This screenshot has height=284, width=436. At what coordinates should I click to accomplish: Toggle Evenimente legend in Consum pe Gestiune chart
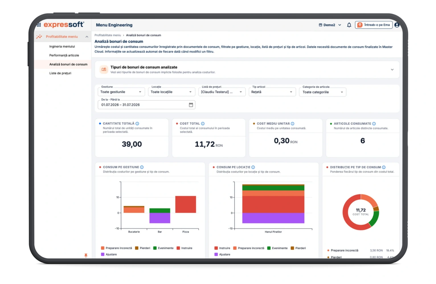[163, 248]
